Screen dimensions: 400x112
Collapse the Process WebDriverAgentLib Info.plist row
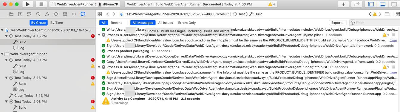coord(99,35)
